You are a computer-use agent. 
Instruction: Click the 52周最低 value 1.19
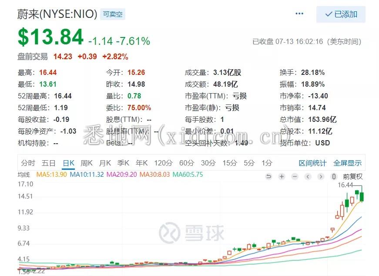[61, 108]
